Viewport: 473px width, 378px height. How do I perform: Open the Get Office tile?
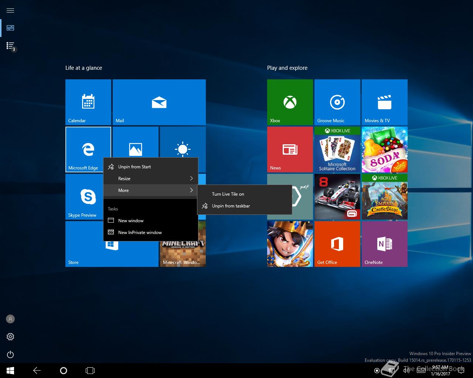coord(337,244)
